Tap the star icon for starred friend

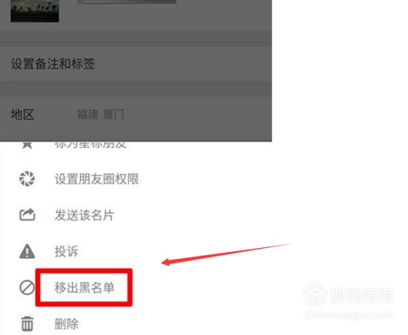[27, 145]
